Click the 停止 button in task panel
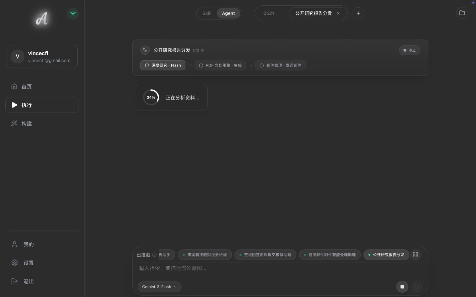This screenshot has width=476, height=297. coord(409,50)
